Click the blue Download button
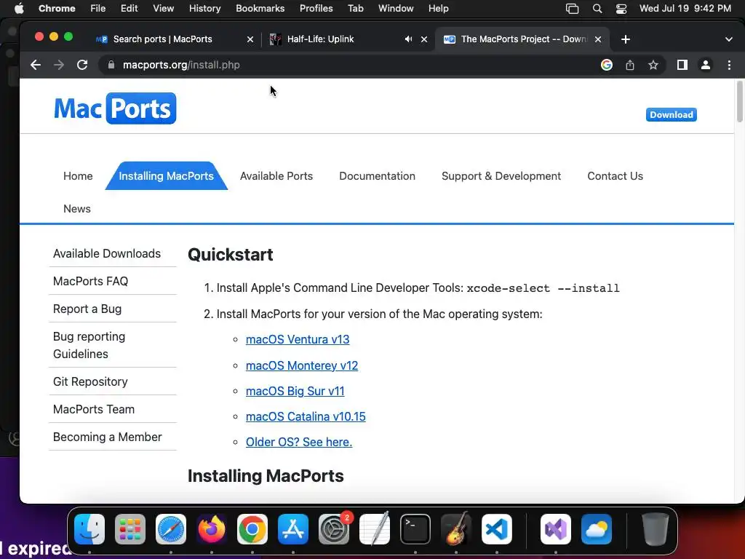This screenshot has height=559, width=745. tap(672, 114)
